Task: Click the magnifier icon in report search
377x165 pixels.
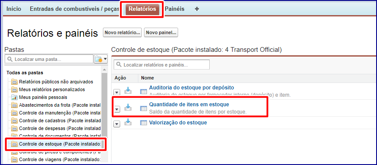Action: coord(119,65)
